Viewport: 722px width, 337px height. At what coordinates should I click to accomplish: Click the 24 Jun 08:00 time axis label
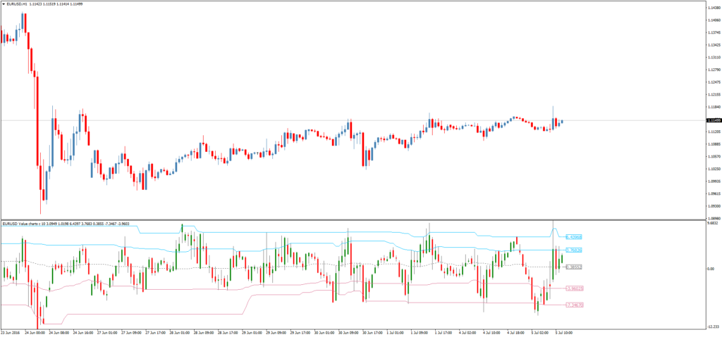(59, 331)
